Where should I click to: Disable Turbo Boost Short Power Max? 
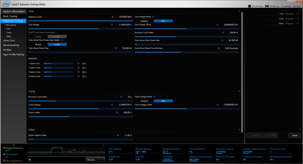pos(38,44)
